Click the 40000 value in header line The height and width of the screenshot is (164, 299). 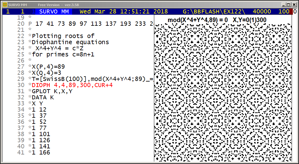point(262,12)
